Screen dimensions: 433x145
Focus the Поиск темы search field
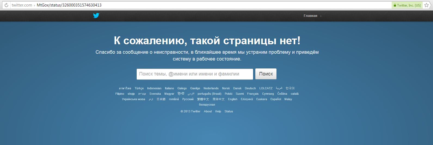pyautogui.click(x=195, y=74)
